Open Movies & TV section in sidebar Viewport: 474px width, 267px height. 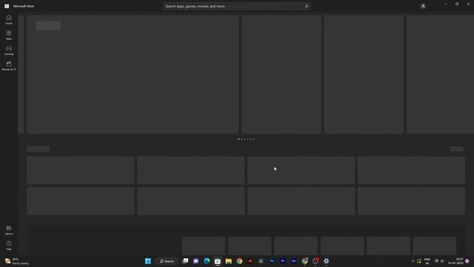[x=9, y=66]
